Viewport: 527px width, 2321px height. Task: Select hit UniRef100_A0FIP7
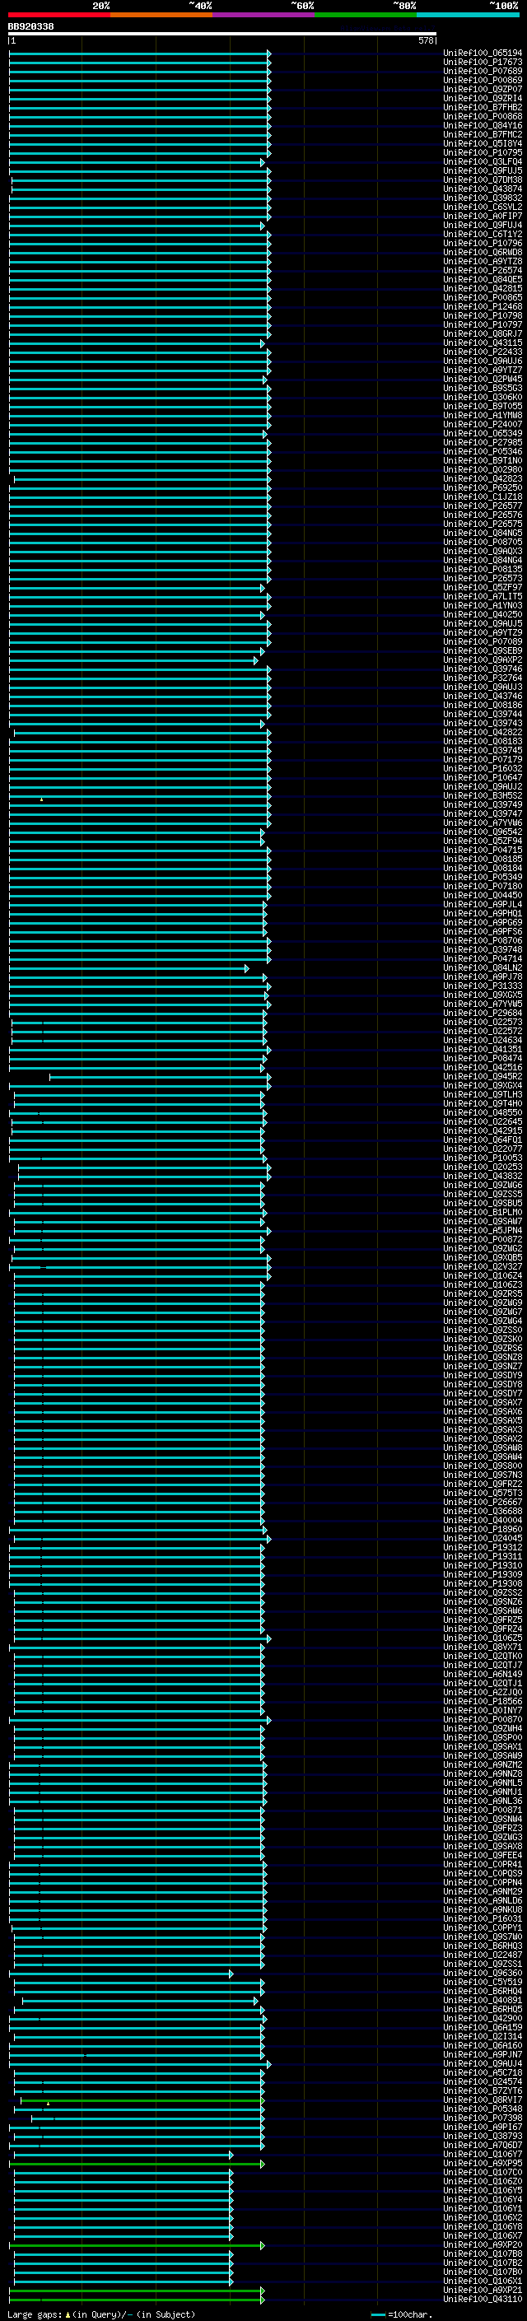tap(483, 217)
